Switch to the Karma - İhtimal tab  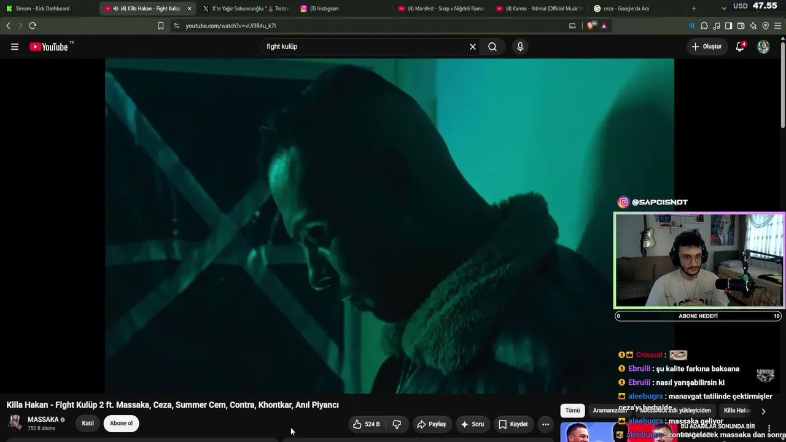tap(539, 9)
